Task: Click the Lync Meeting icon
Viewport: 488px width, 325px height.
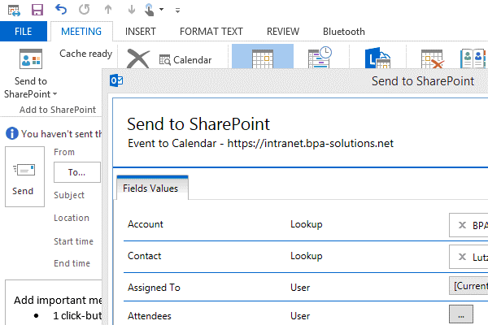Action: 377,58
